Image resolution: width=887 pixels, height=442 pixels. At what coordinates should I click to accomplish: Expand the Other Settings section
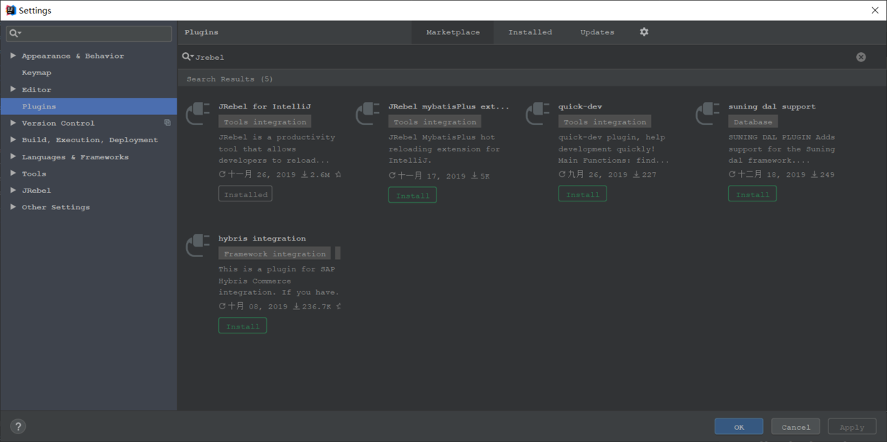[x=13, y=207]
